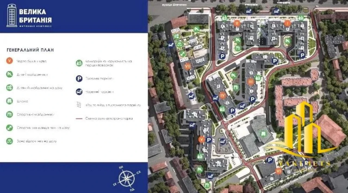
Task: Click the P parking marker nearest marker VI
Action: [270, 160]
